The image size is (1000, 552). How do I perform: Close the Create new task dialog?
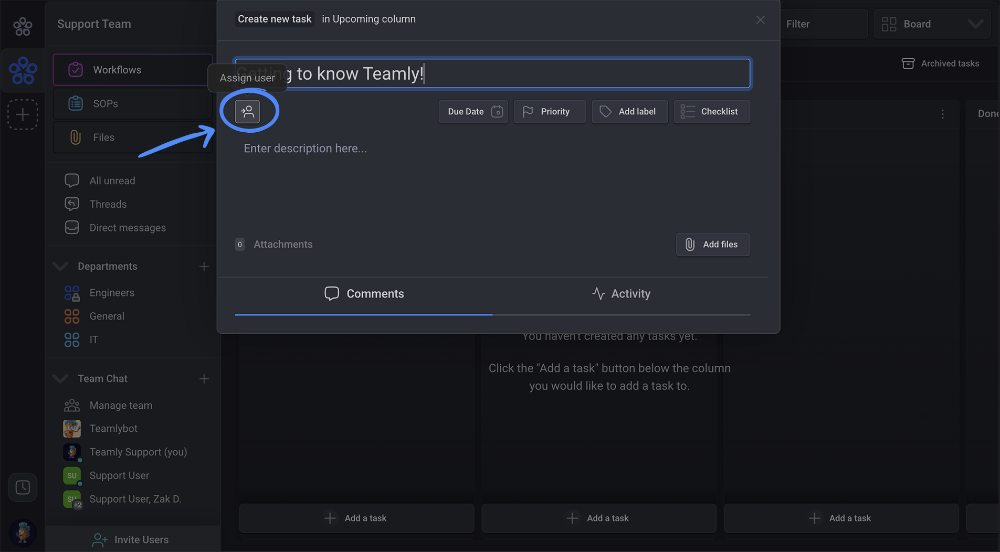tap(760, 20)
